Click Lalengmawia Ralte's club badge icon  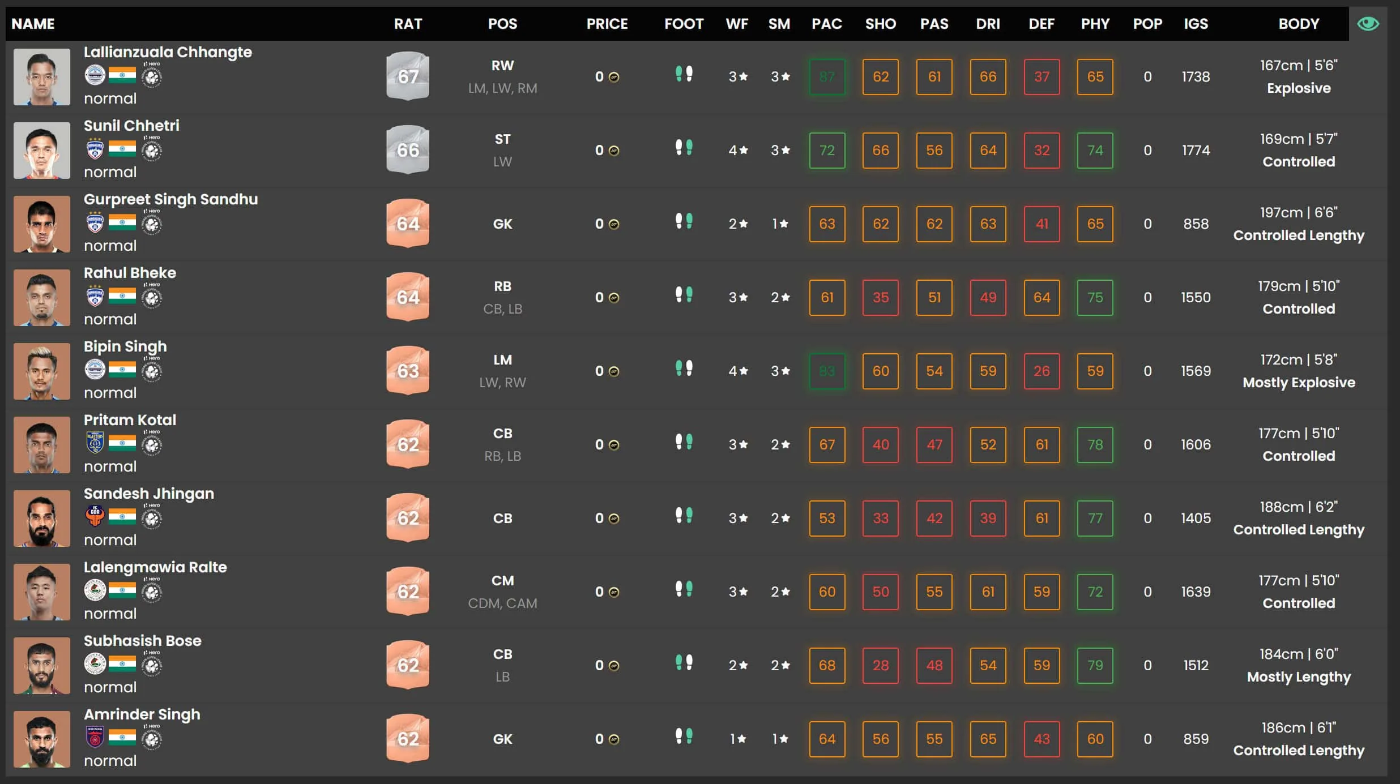click(95, 590)
